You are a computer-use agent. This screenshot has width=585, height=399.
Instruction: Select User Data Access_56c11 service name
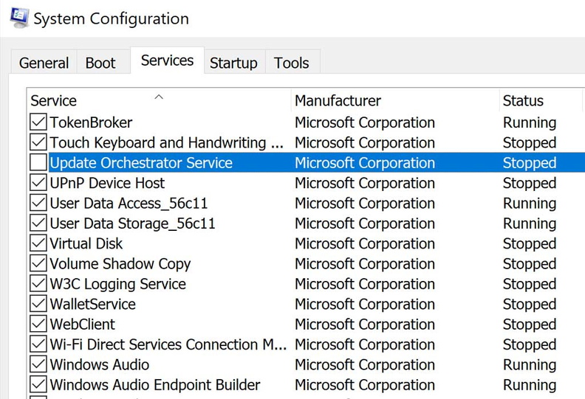click(x=129, y=204)
